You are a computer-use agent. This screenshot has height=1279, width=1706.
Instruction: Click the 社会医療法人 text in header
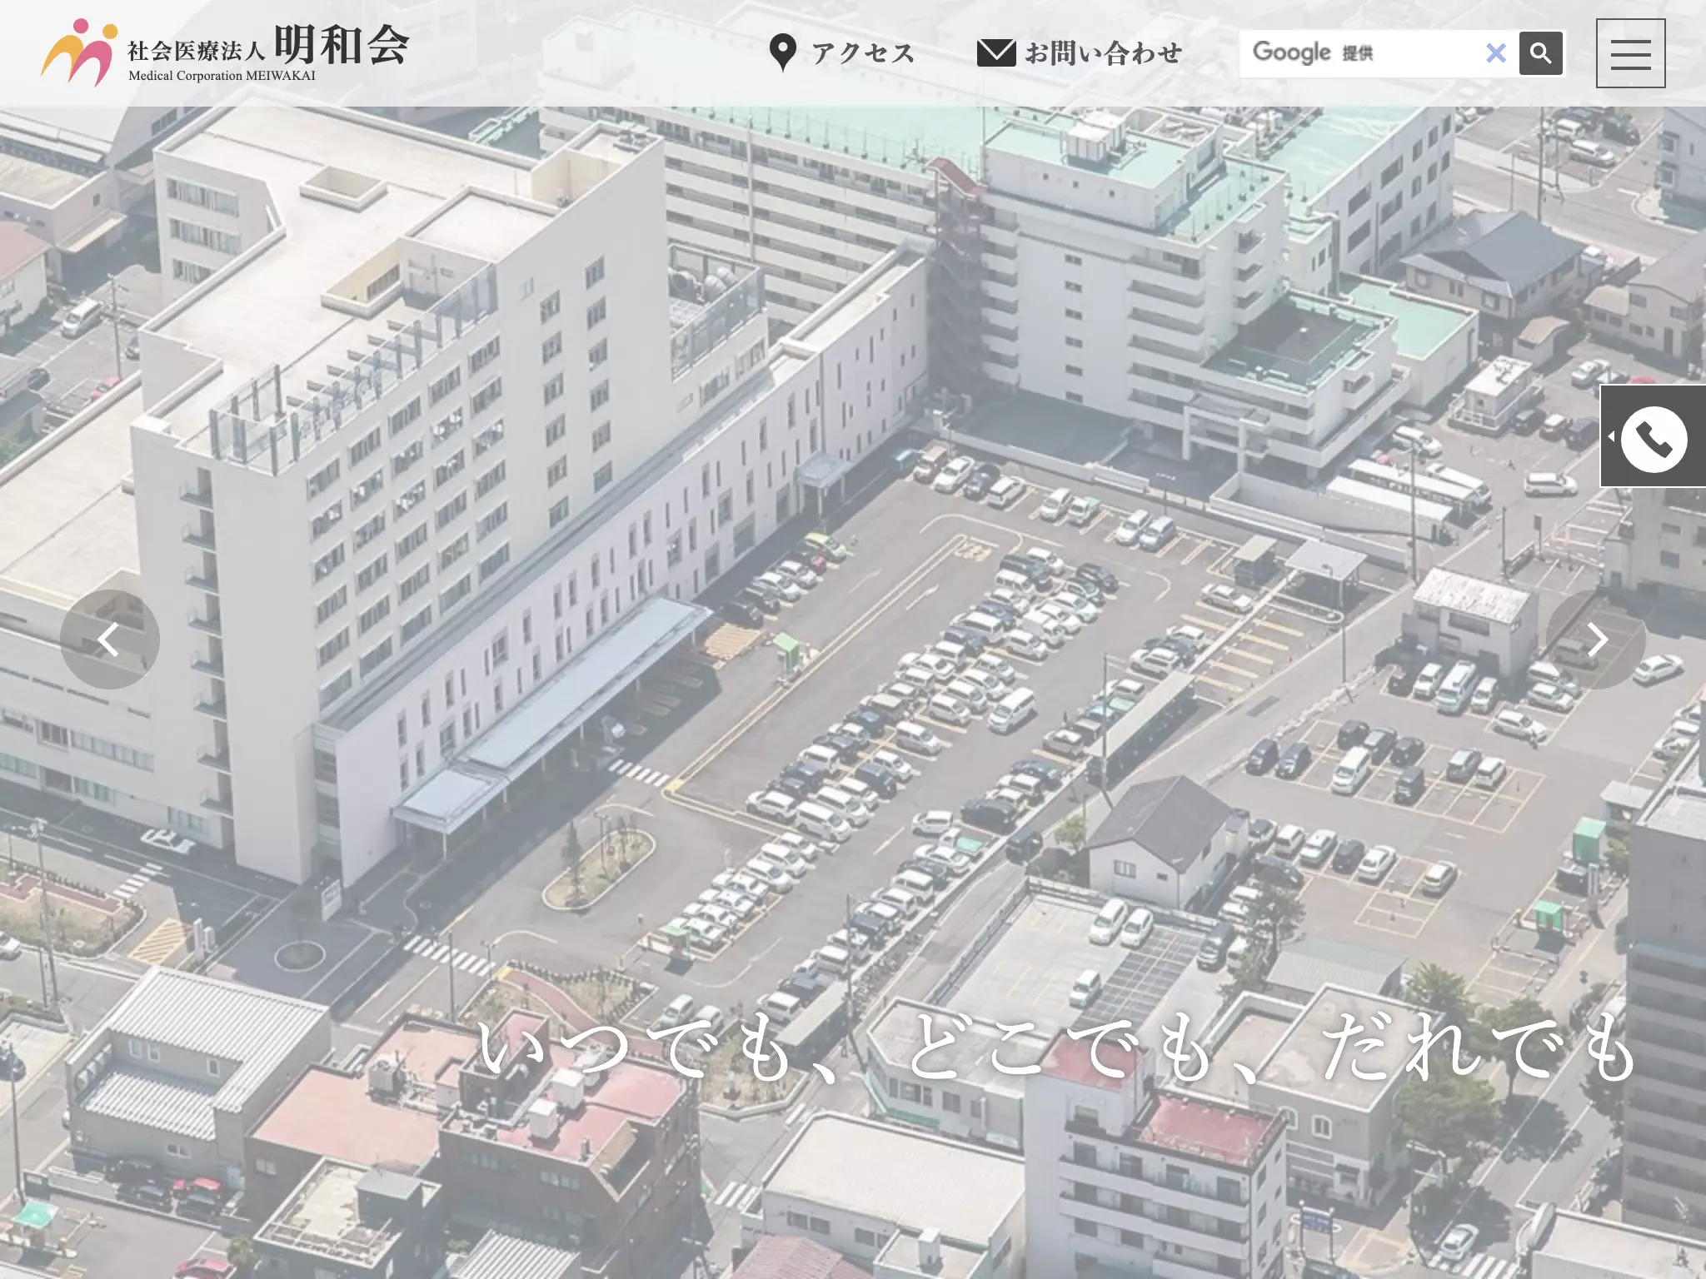(196, 51)
